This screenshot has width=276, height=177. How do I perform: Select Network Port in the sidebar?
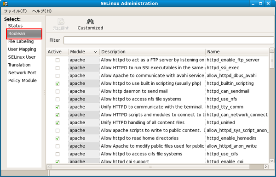tap(22, 72)
